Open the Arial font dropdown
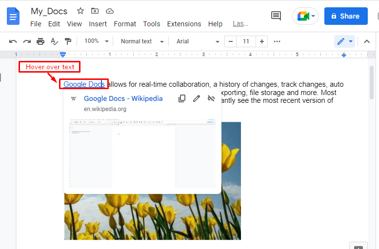The height and width of the screenshot is (249, 379). point(198,41)
